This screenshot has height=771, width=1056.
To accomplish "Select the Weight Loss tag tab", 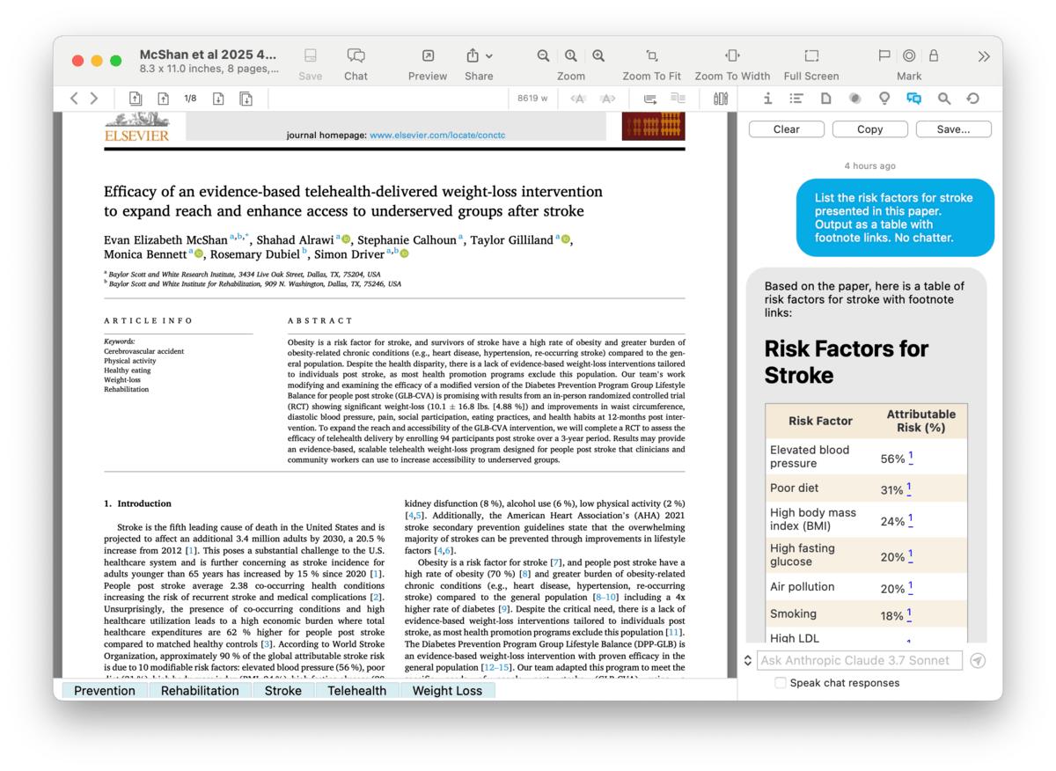I will (x=447, y=691).
